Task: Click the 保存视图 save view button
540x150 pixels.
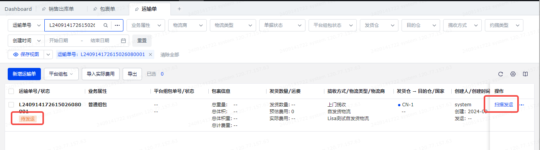Action: (x=26, y=54)
